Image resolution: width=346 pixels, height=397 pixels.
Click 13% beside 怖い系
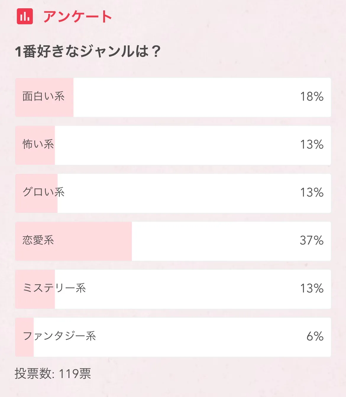[312, 145]
